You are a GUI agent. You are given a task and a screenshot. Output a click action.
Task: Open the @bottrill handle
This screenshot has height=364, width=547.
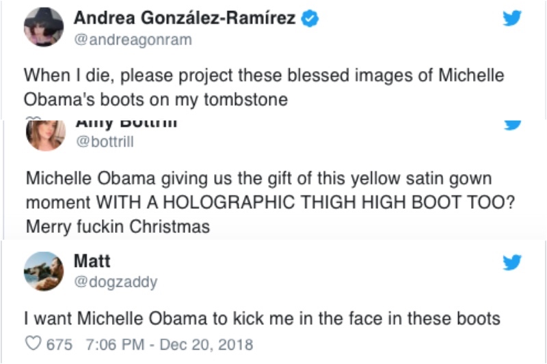(103, 142)
